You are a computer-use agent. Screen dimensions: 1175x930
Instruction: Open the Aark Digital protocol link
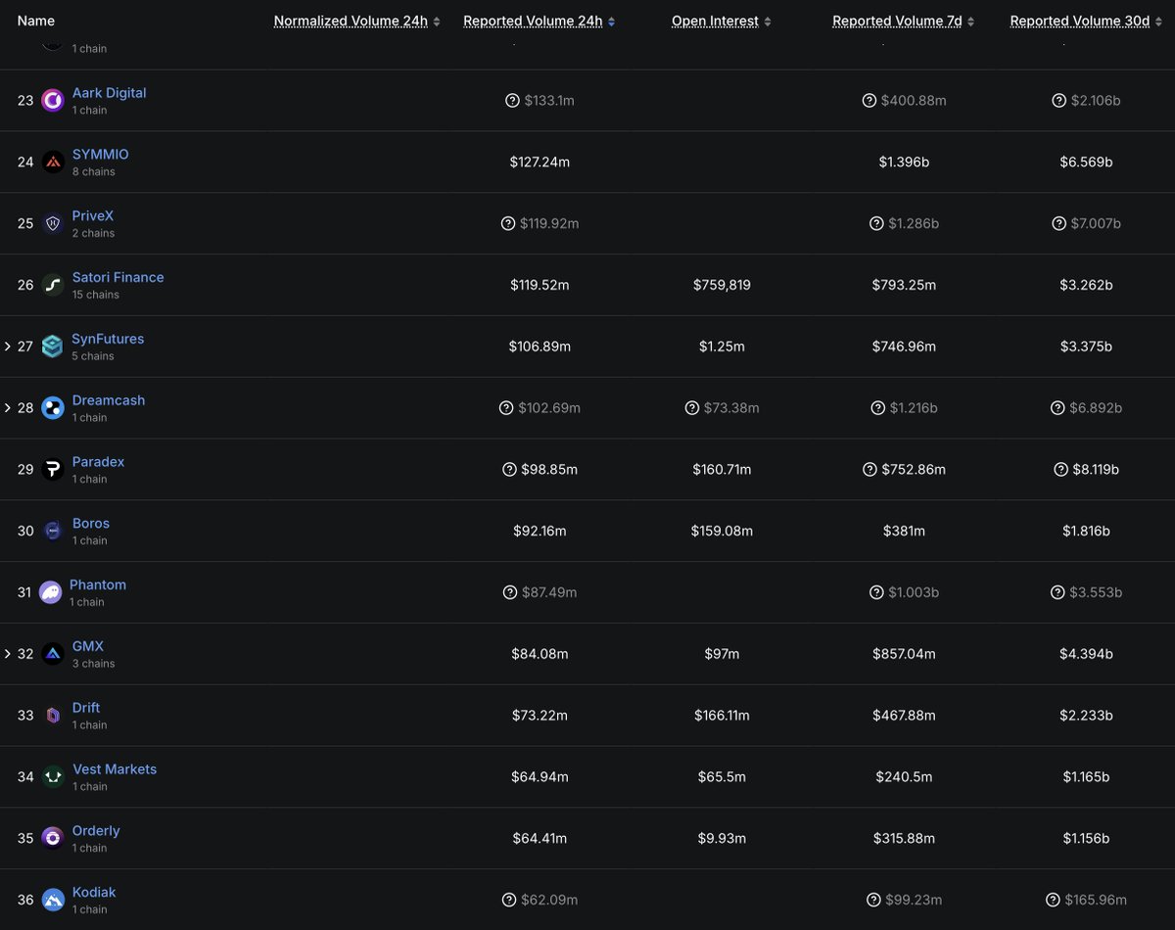click(109, 93)
